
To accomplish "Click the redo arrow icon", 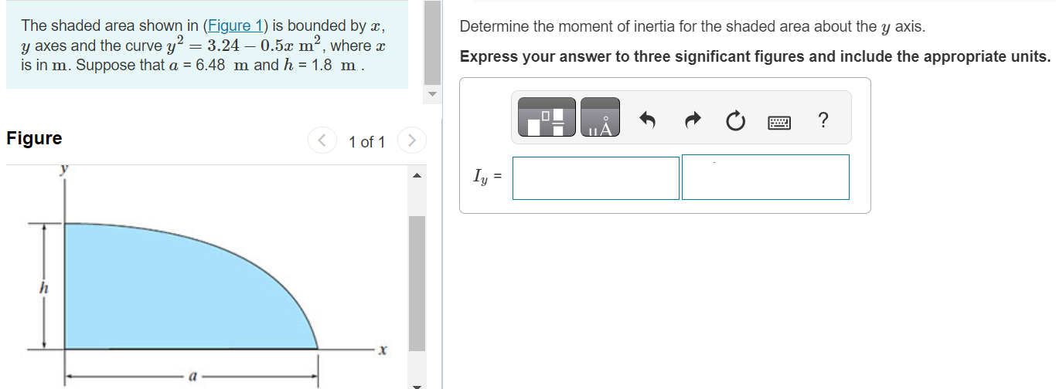I will tap(693, 120).
